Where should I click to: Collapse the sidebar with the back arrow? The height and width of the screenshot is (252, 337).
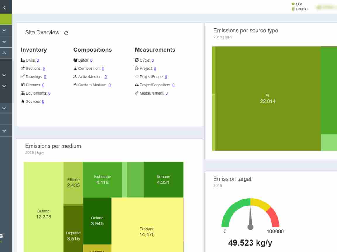(4, 9)
